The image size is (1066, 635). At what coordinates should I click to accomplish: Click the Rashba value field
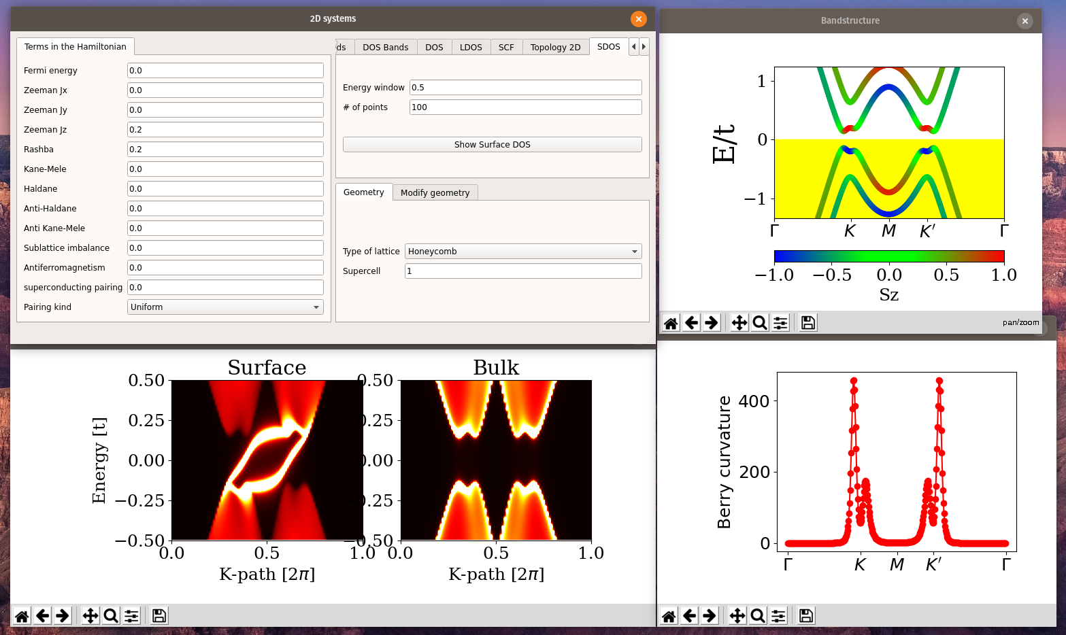click(x=225, y=150)
